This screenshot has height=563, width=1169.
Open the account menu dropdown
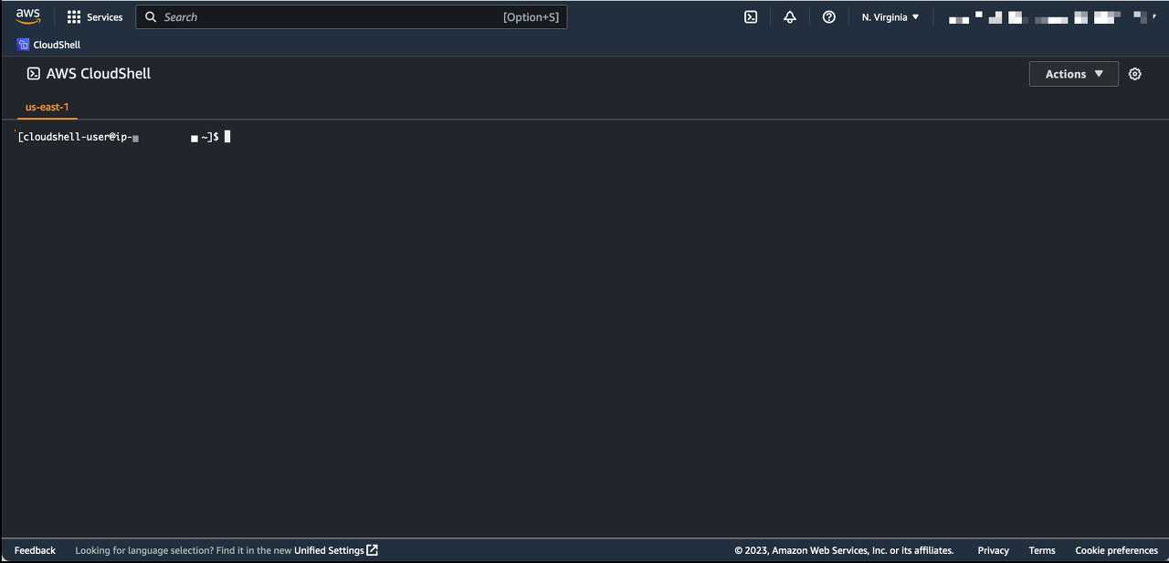coord(1053,17)
